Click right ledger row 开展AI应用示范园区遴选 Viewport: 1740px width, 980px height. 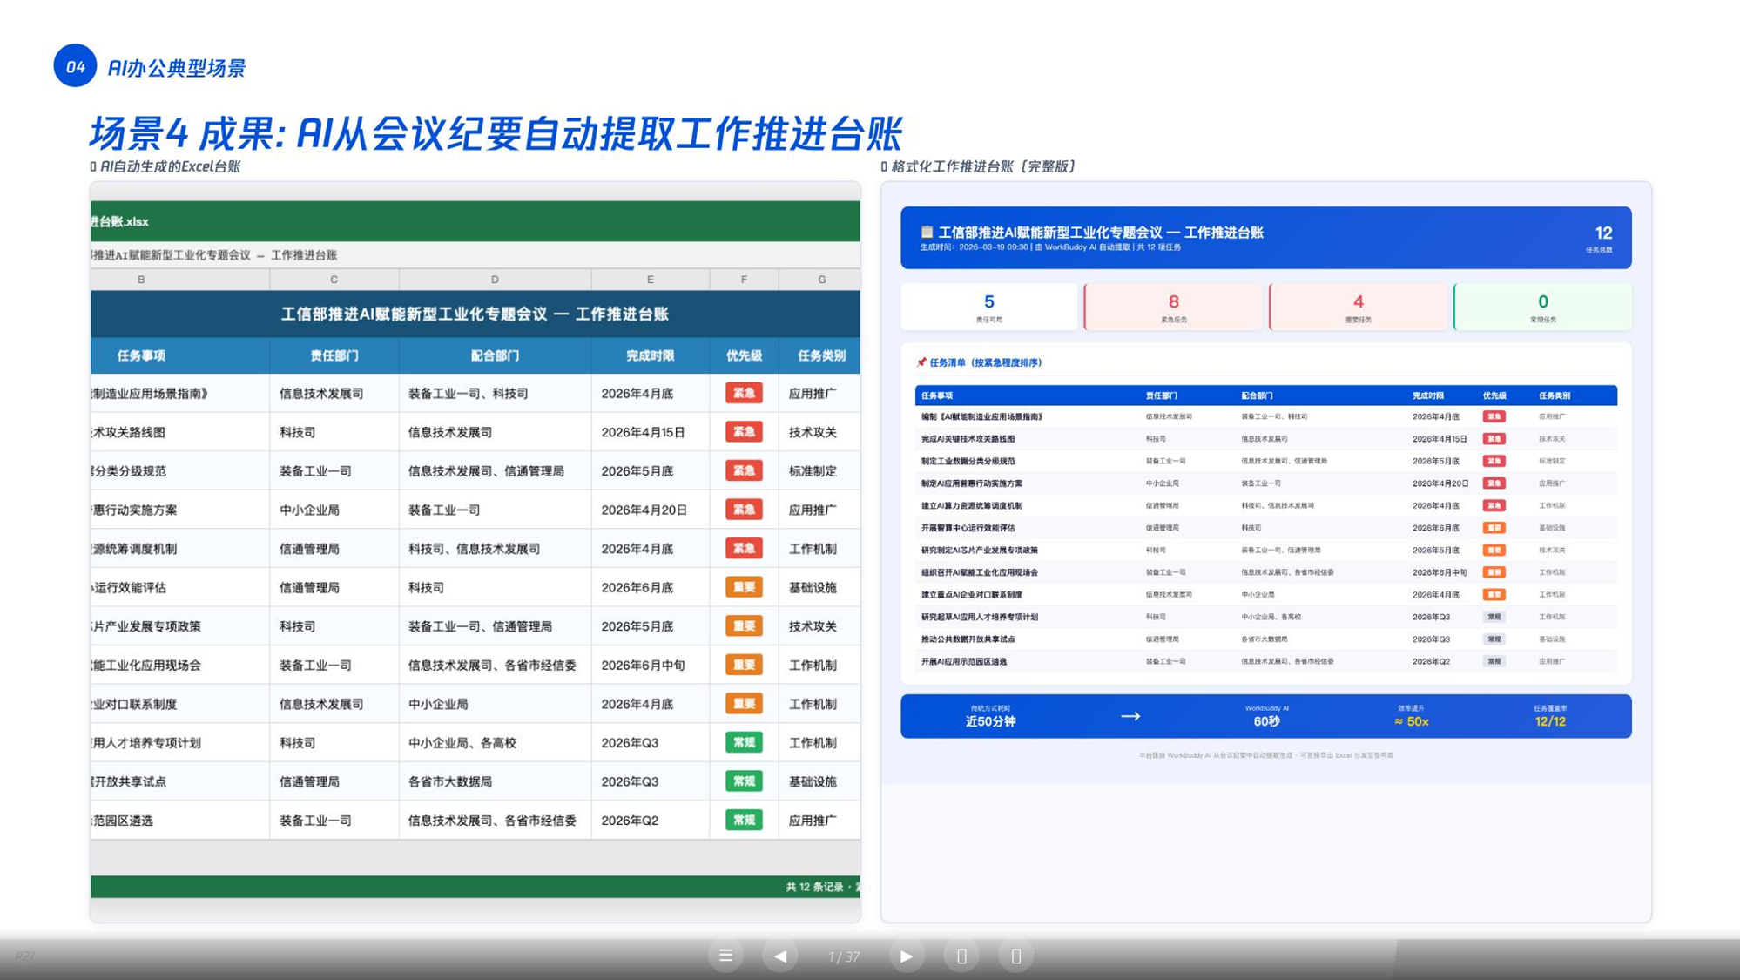(x=1265, y=661)
